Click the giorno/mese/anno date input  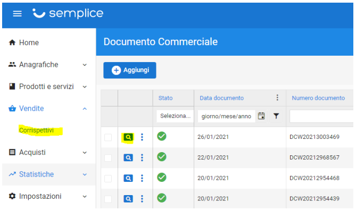tap(226, 116)
